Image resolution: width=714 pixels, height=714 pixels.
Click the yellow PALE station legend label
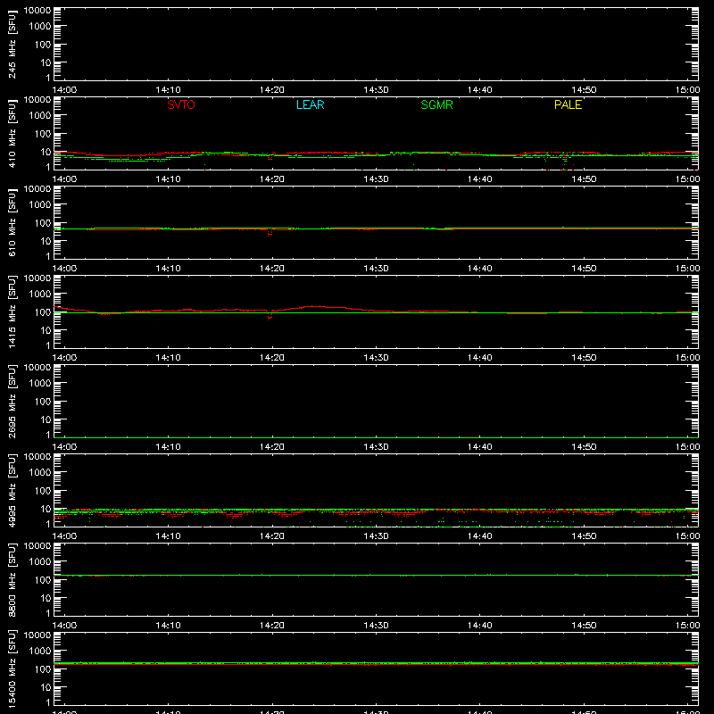568,104
